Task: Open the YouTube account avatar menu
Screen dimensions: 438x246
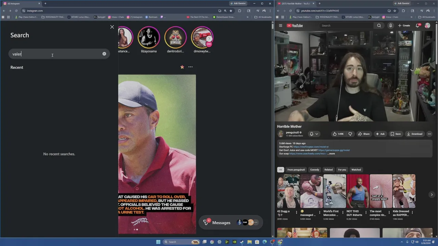Action: 427,26
